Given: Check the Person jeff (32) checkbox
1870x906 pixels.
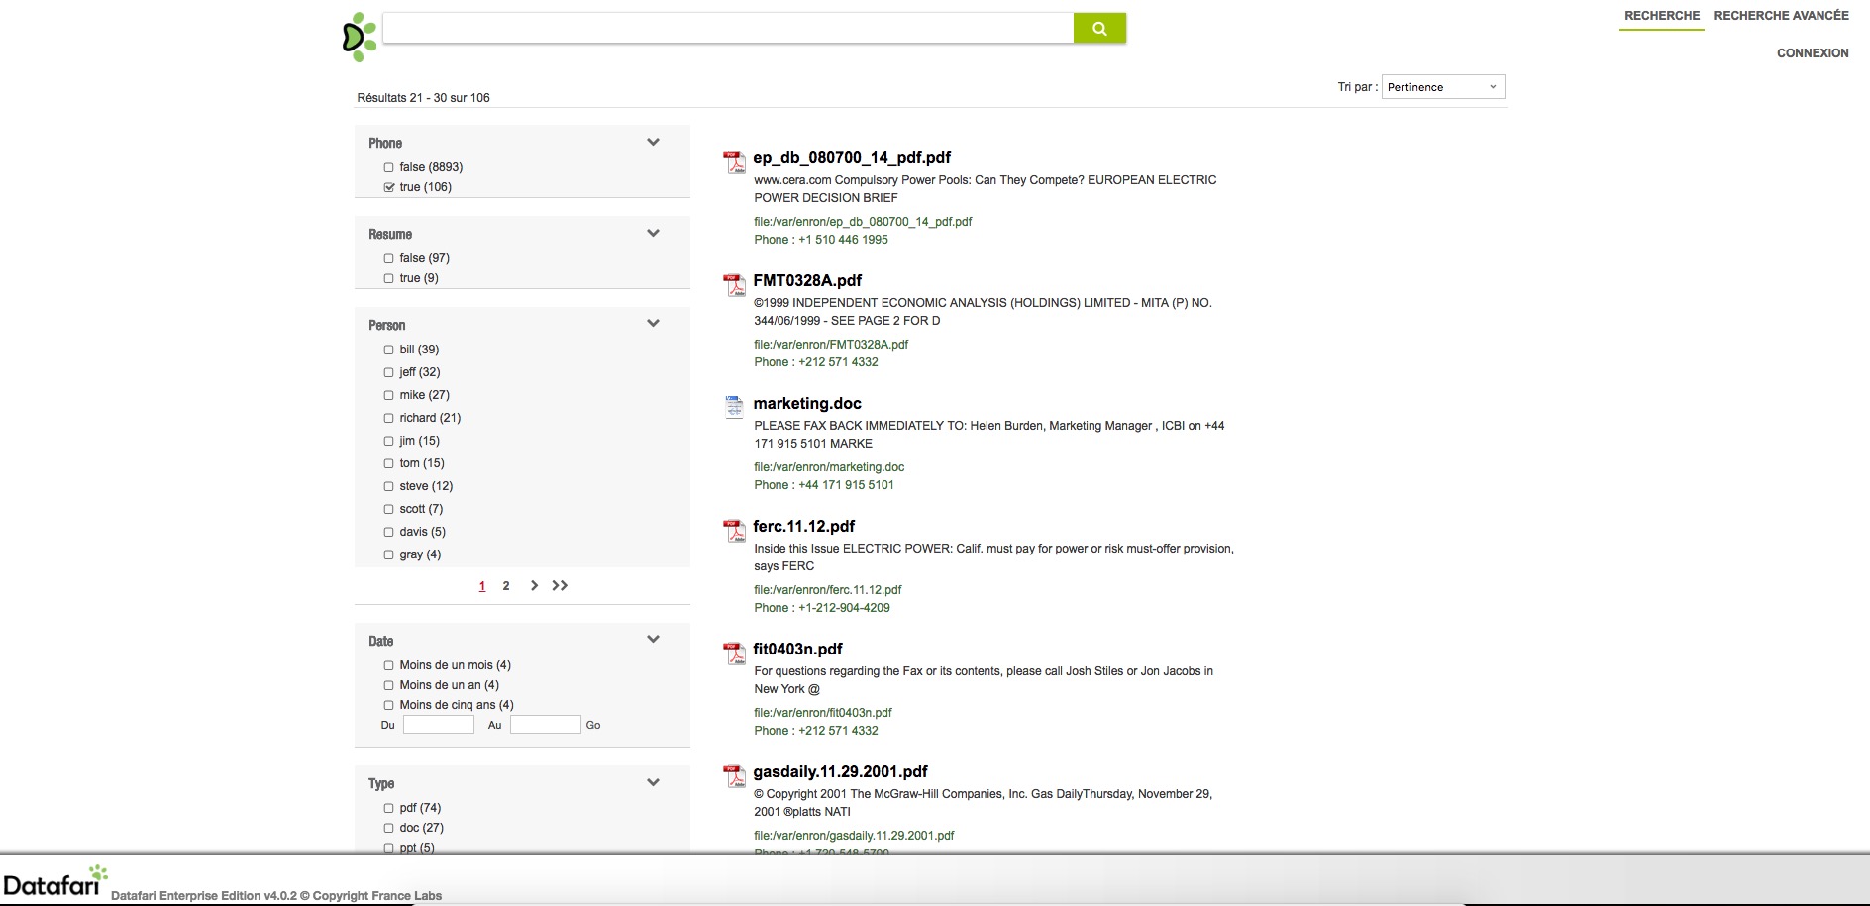Looking at the screenshot, I should [x=388, y=373].
